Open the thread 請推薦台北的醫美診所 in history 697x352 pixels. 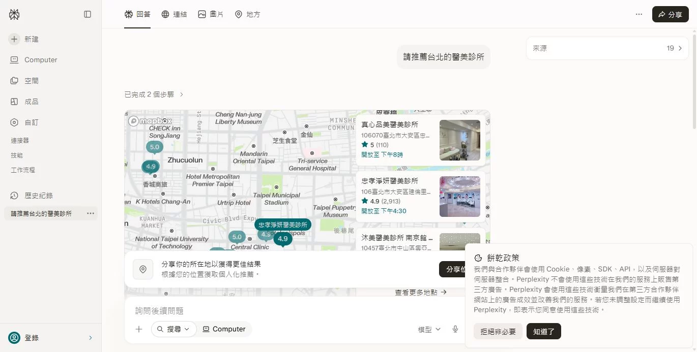(x=42, y=214)
